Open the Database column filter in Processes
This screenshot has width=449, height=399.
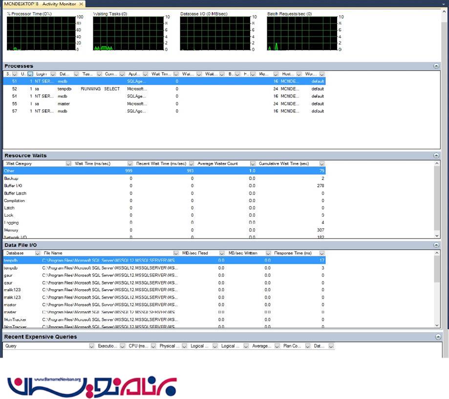click(x=76, y=74)
